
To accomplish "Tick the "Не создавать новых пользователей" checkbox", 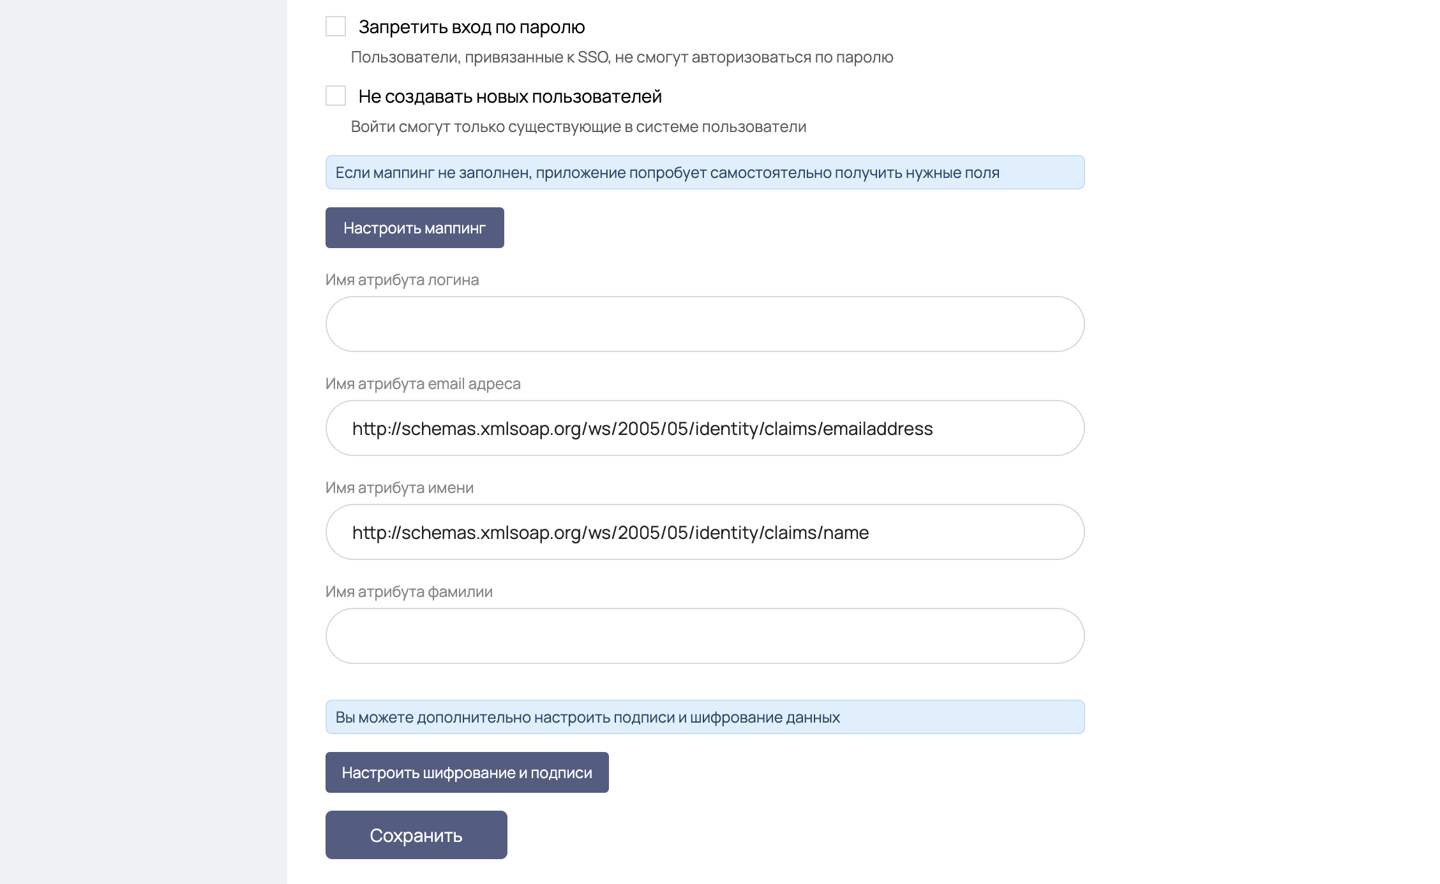I will click(336, 96).
